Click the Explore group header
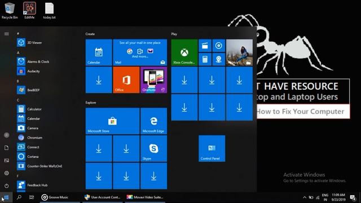 click(91, 103)
